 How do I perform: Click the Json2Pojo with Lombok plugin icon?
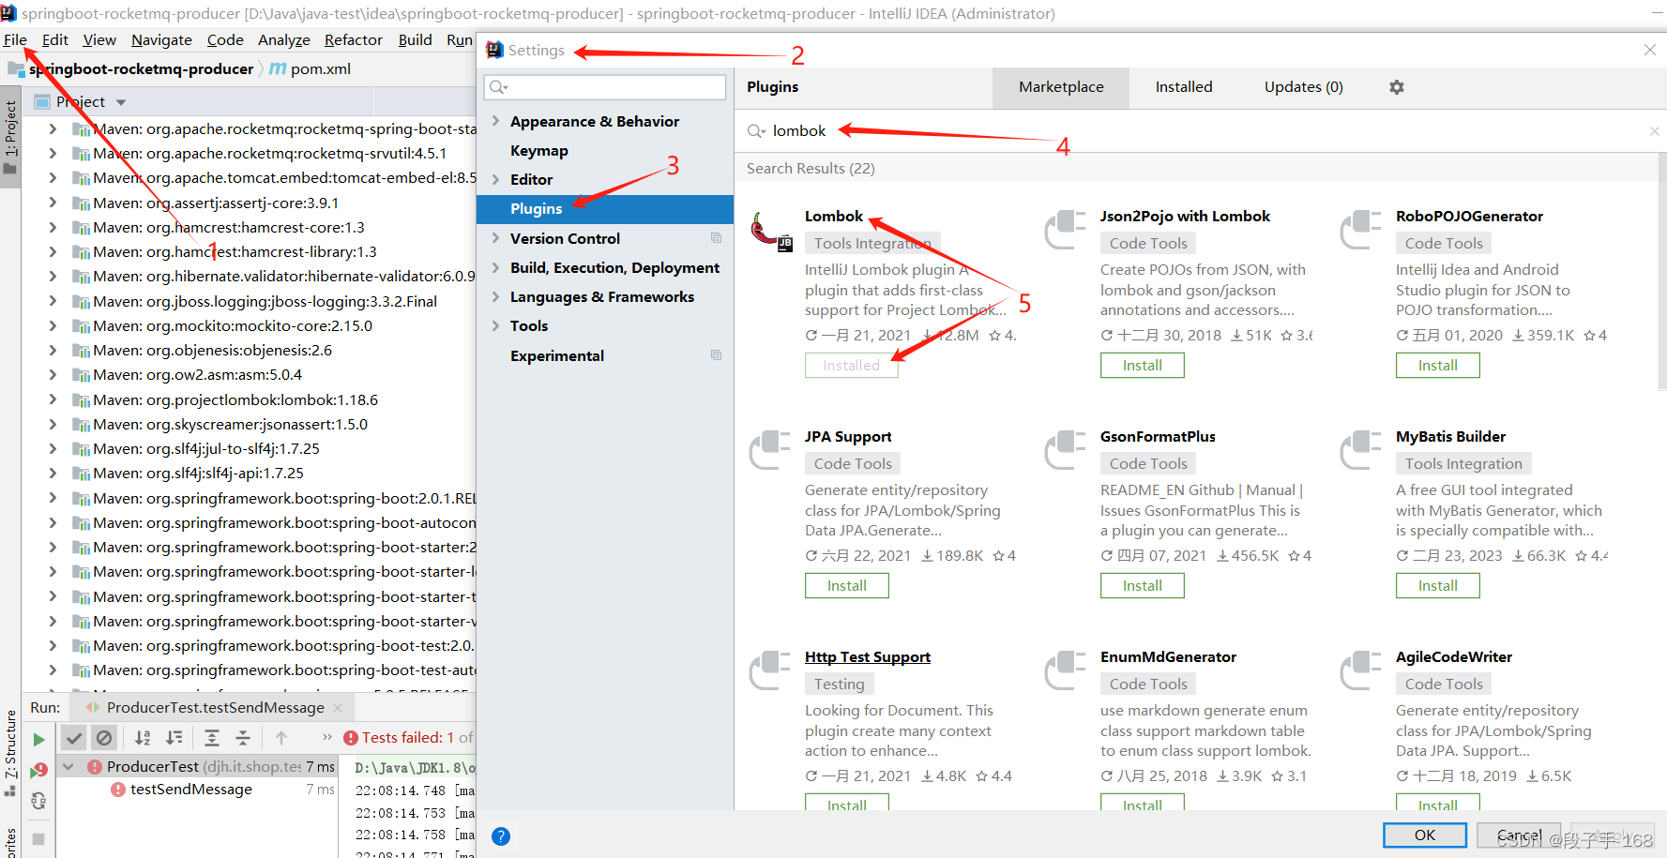click(x=1066, y=230)
